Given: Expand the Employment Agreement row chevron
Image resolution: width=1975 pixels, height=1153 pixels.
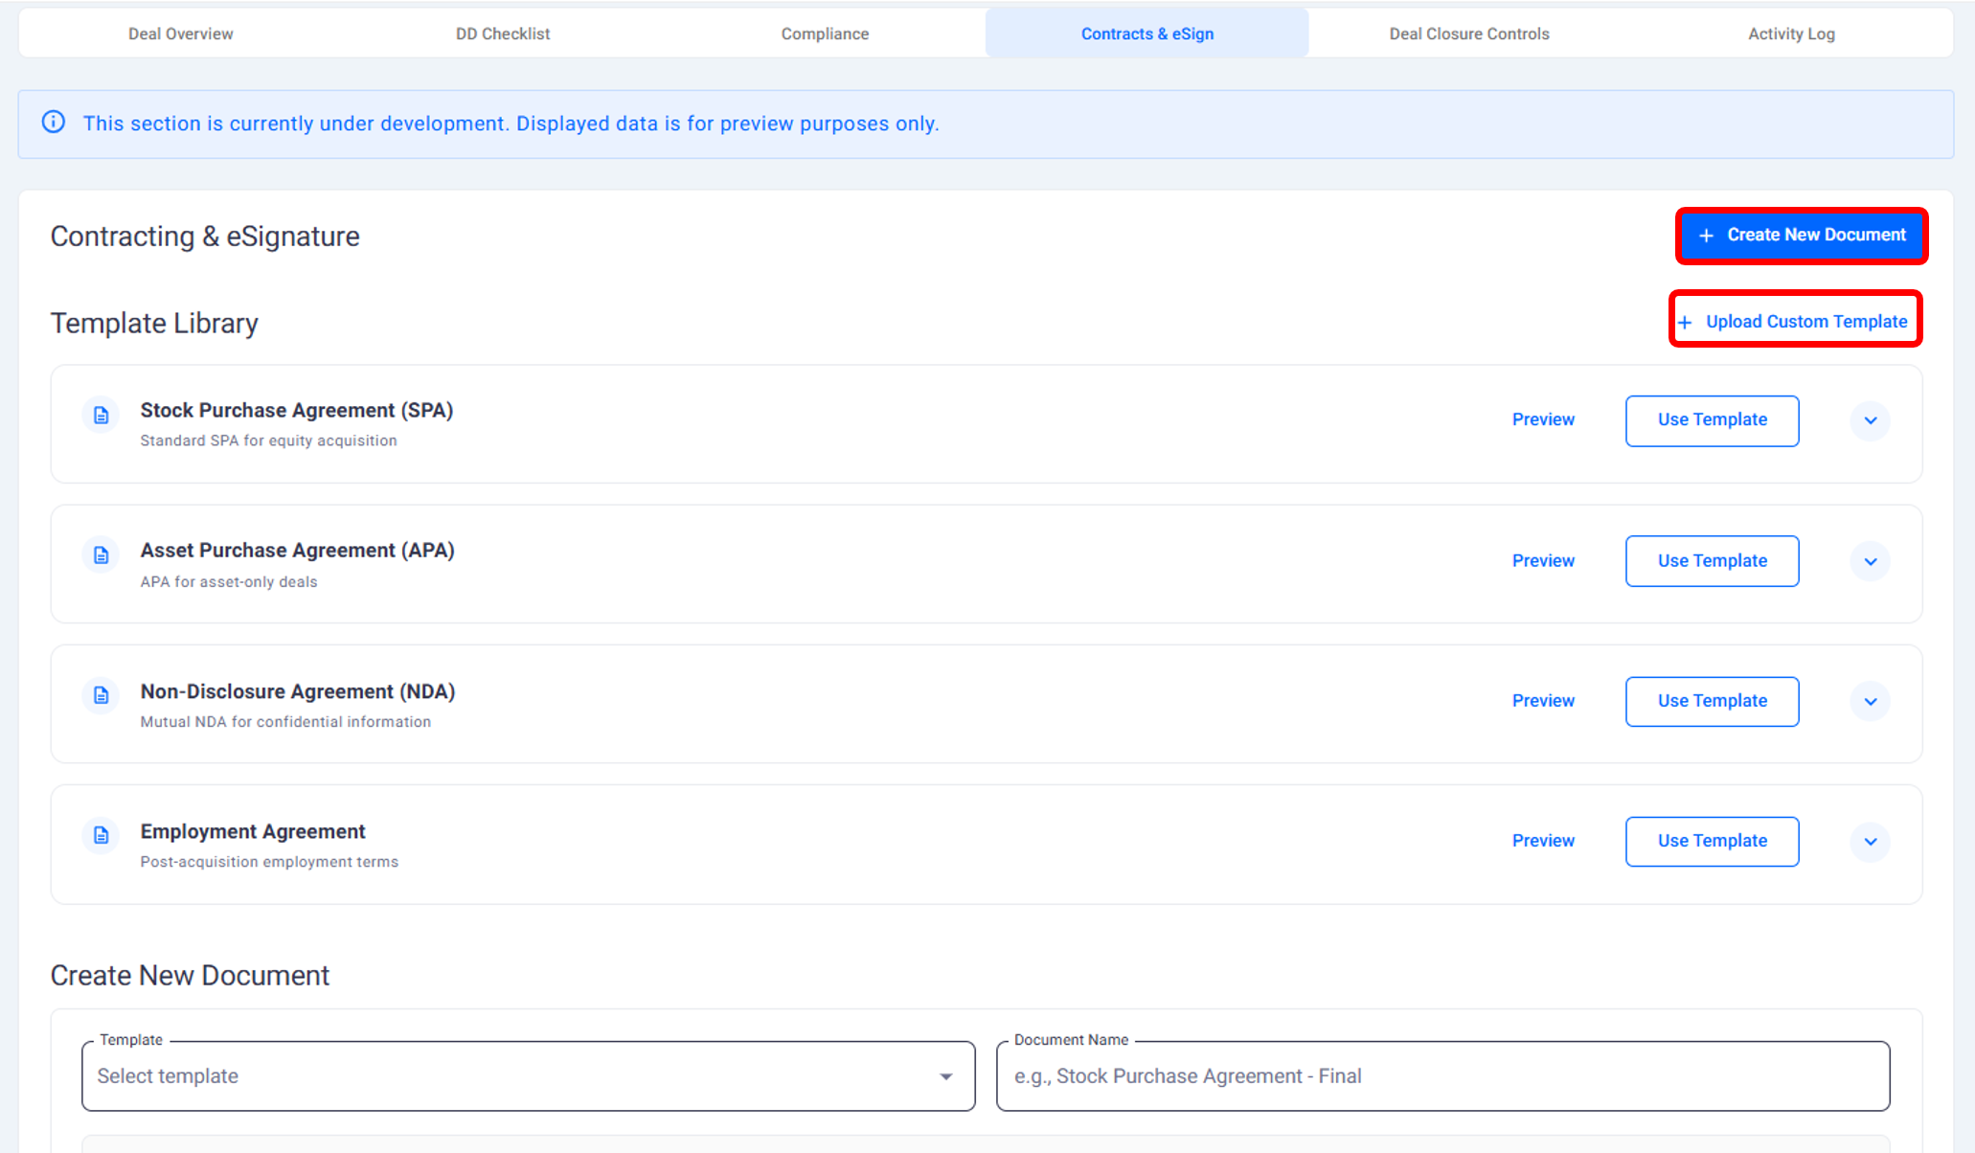Looking at the screenshot, I should [1870, 842].
